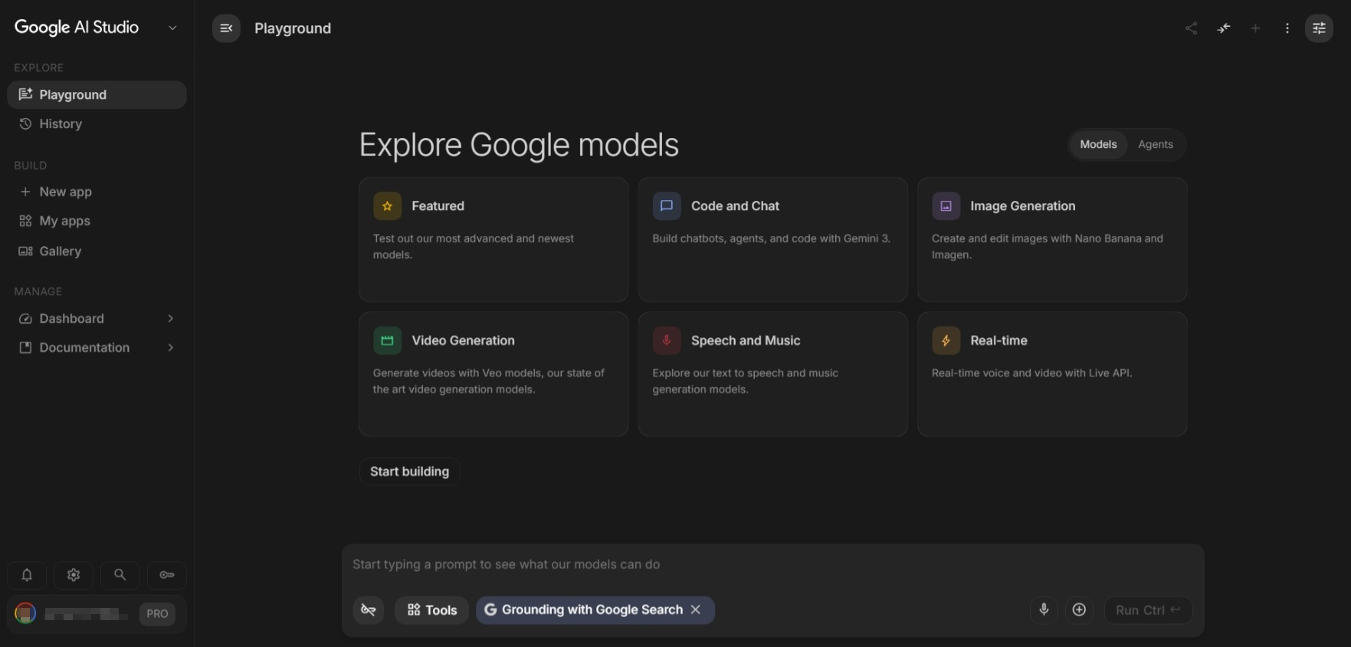
Task: Toggle the temporary chat icon left of Tools
Action: coord(369,610)
